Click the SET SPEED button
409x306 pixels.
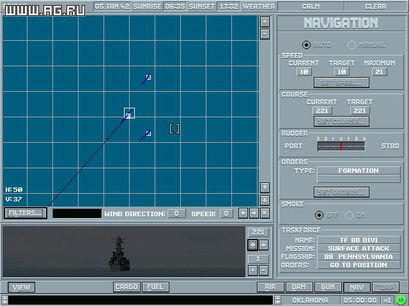341,83
